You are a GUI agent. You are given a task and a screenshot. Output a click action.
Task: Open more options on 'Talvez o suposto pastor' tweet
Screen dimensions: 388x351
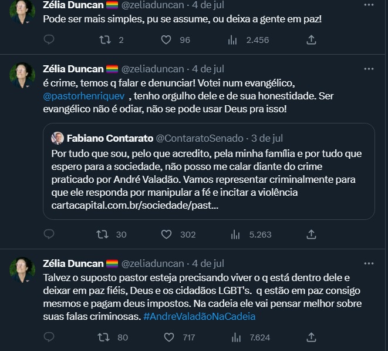tap(369, 263)
